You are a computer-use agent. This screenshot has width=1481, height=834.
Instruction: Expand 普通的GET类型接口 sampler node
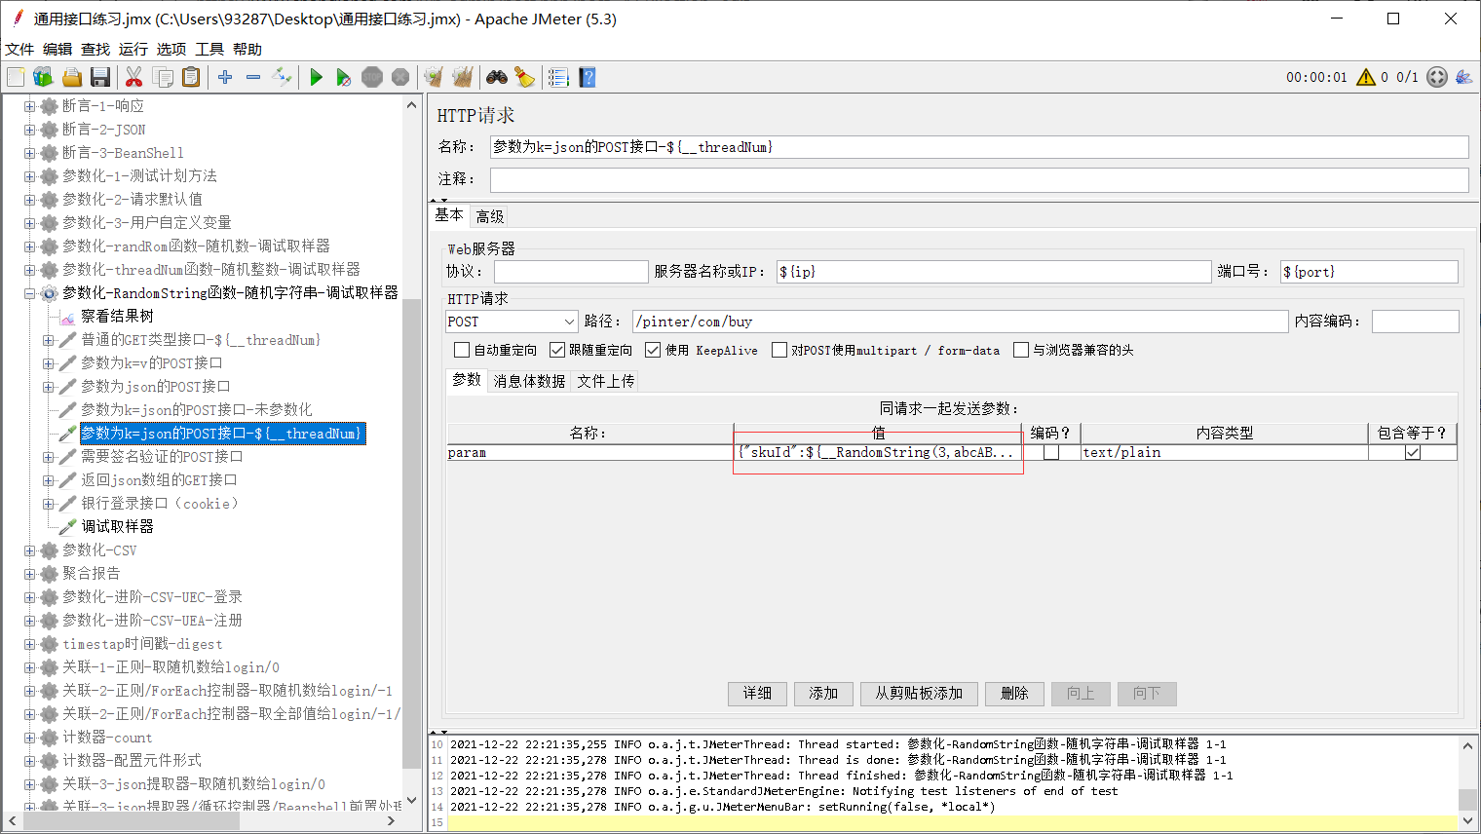[48, 340]
